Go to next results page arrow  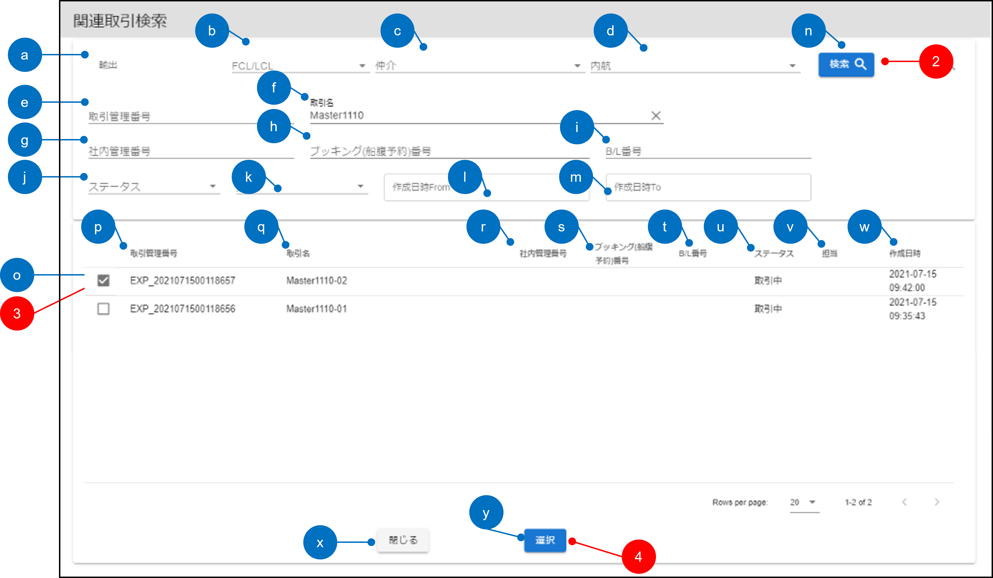[x=937, y=502]
